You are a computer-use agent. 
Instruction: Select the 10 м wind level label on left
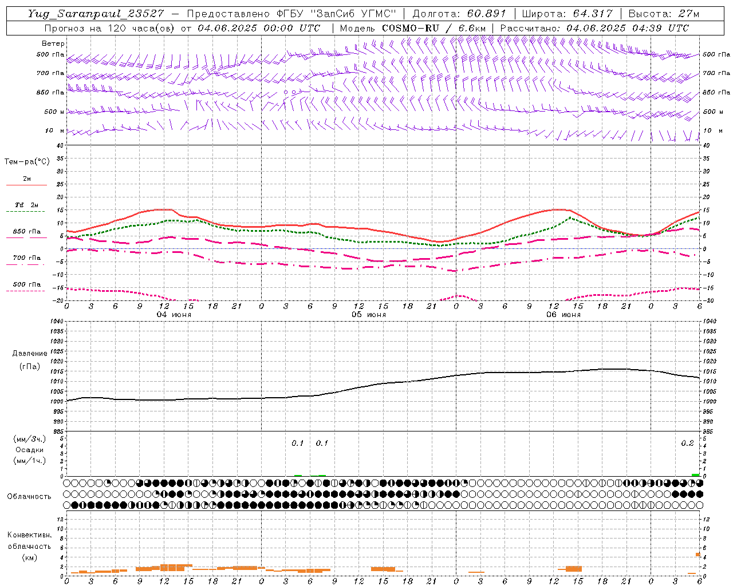(55, 130)
